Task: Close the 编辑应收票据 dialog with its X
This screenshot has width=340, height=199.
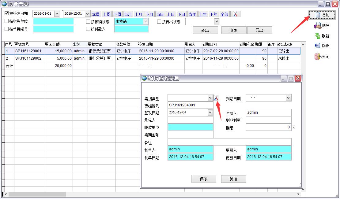Action: (298, 79)
